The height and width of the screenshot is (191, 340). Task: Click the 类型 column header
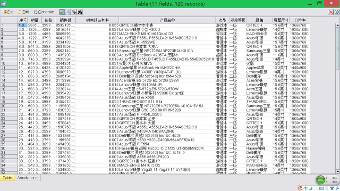point(222,20)
